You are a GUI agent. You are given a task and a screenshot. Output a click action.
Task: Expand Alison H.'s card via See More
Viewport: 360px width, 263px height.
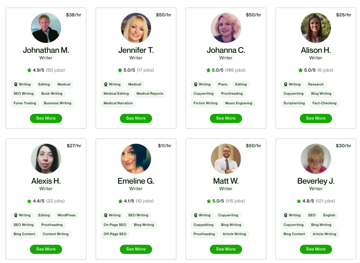(316, 118)
